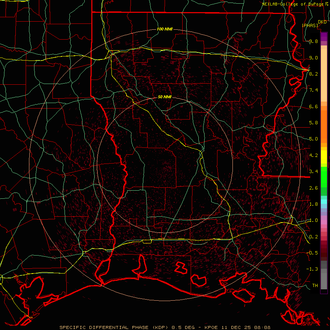Click the -1.3 scale label
The image size is (330, 330).
coord(312,269)
